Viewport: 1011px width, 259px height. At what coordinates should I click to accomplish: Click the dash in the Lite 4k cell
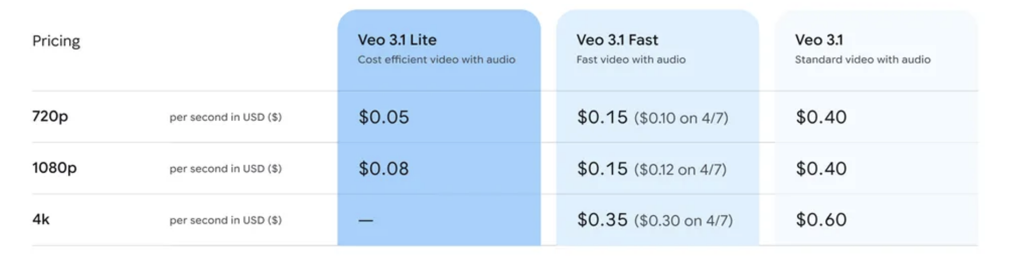[366, 220]
